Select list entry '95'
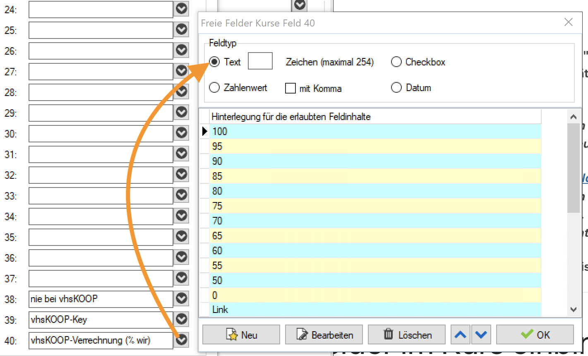 pos(375,146)
